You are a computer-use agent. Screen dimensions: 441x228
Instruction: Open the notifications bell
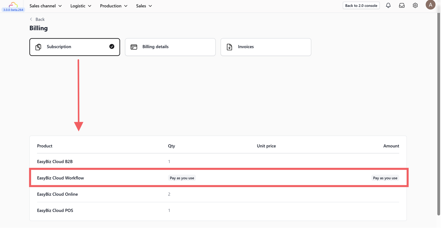388,6
